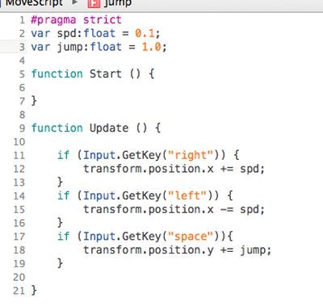Click the 'var' keyword on line 2

40,34
